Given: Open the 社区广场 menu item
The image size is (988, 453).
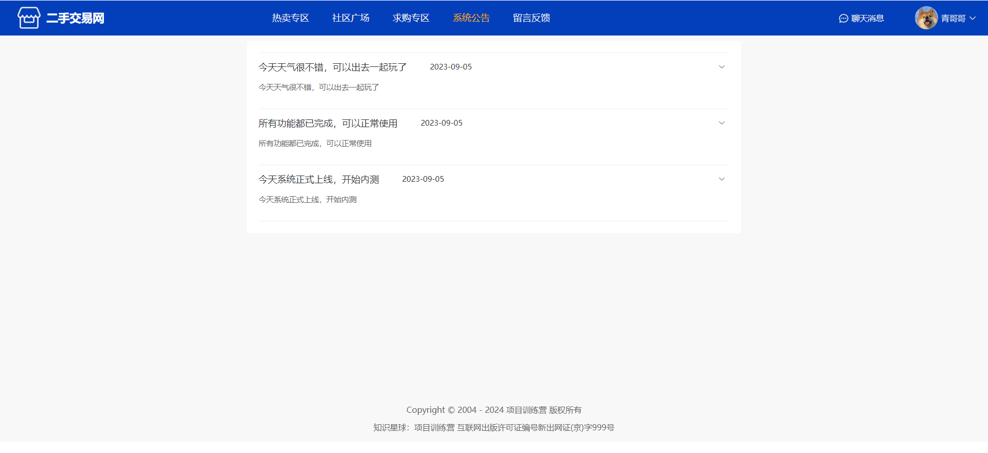Looking at the screenshot, I should point(350,18).
